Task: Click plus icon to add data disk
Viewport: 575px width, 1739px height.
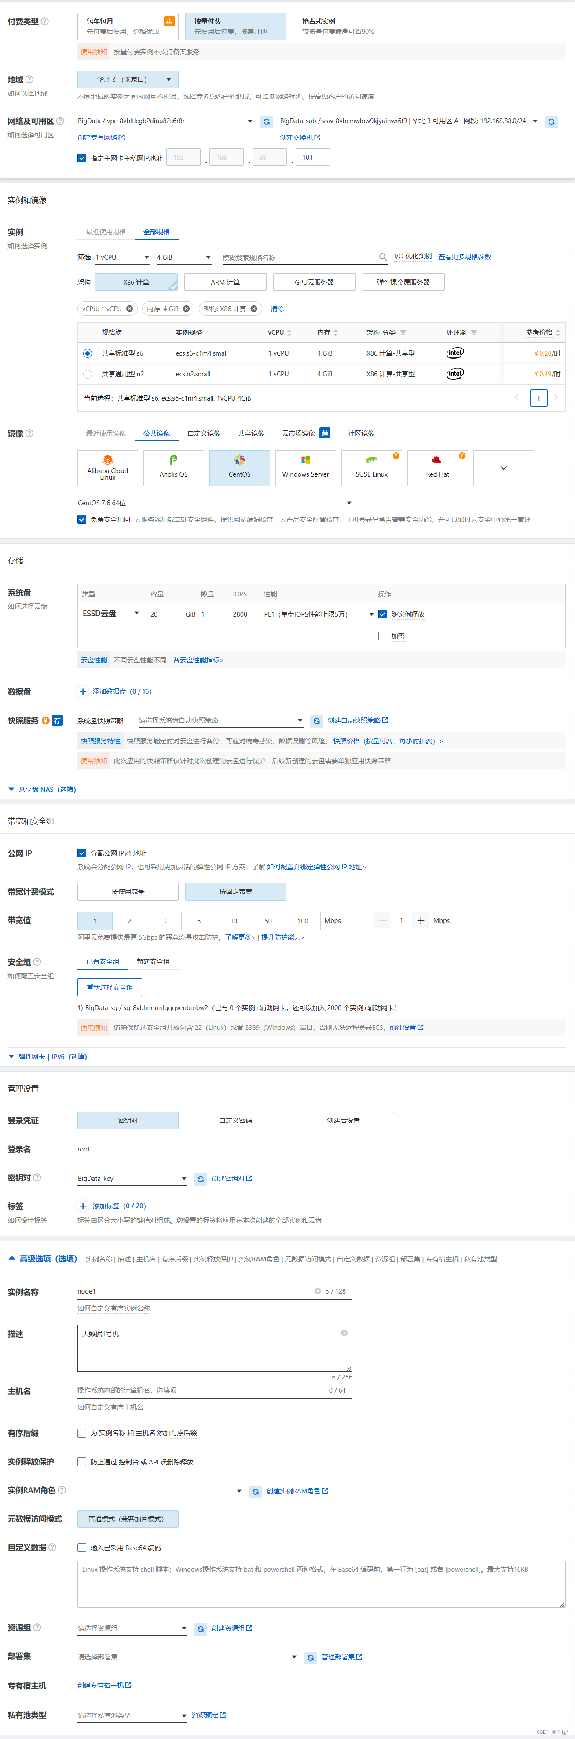Action: pos(83,691)
